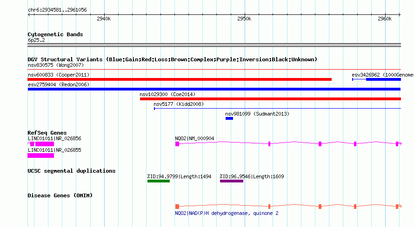Click the Disease Genes (OMIM) track title
This screenshot has height=227, width=414.
[60, 195]
